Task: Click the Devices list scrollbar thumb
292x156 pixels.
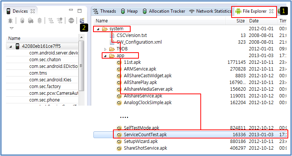Action: [x=81, y=66]
